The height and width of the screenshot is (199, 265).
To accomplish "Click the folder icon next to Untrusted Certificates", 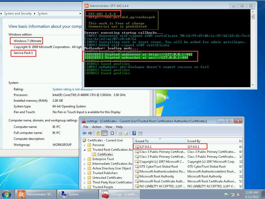I will tap(89, 178).
